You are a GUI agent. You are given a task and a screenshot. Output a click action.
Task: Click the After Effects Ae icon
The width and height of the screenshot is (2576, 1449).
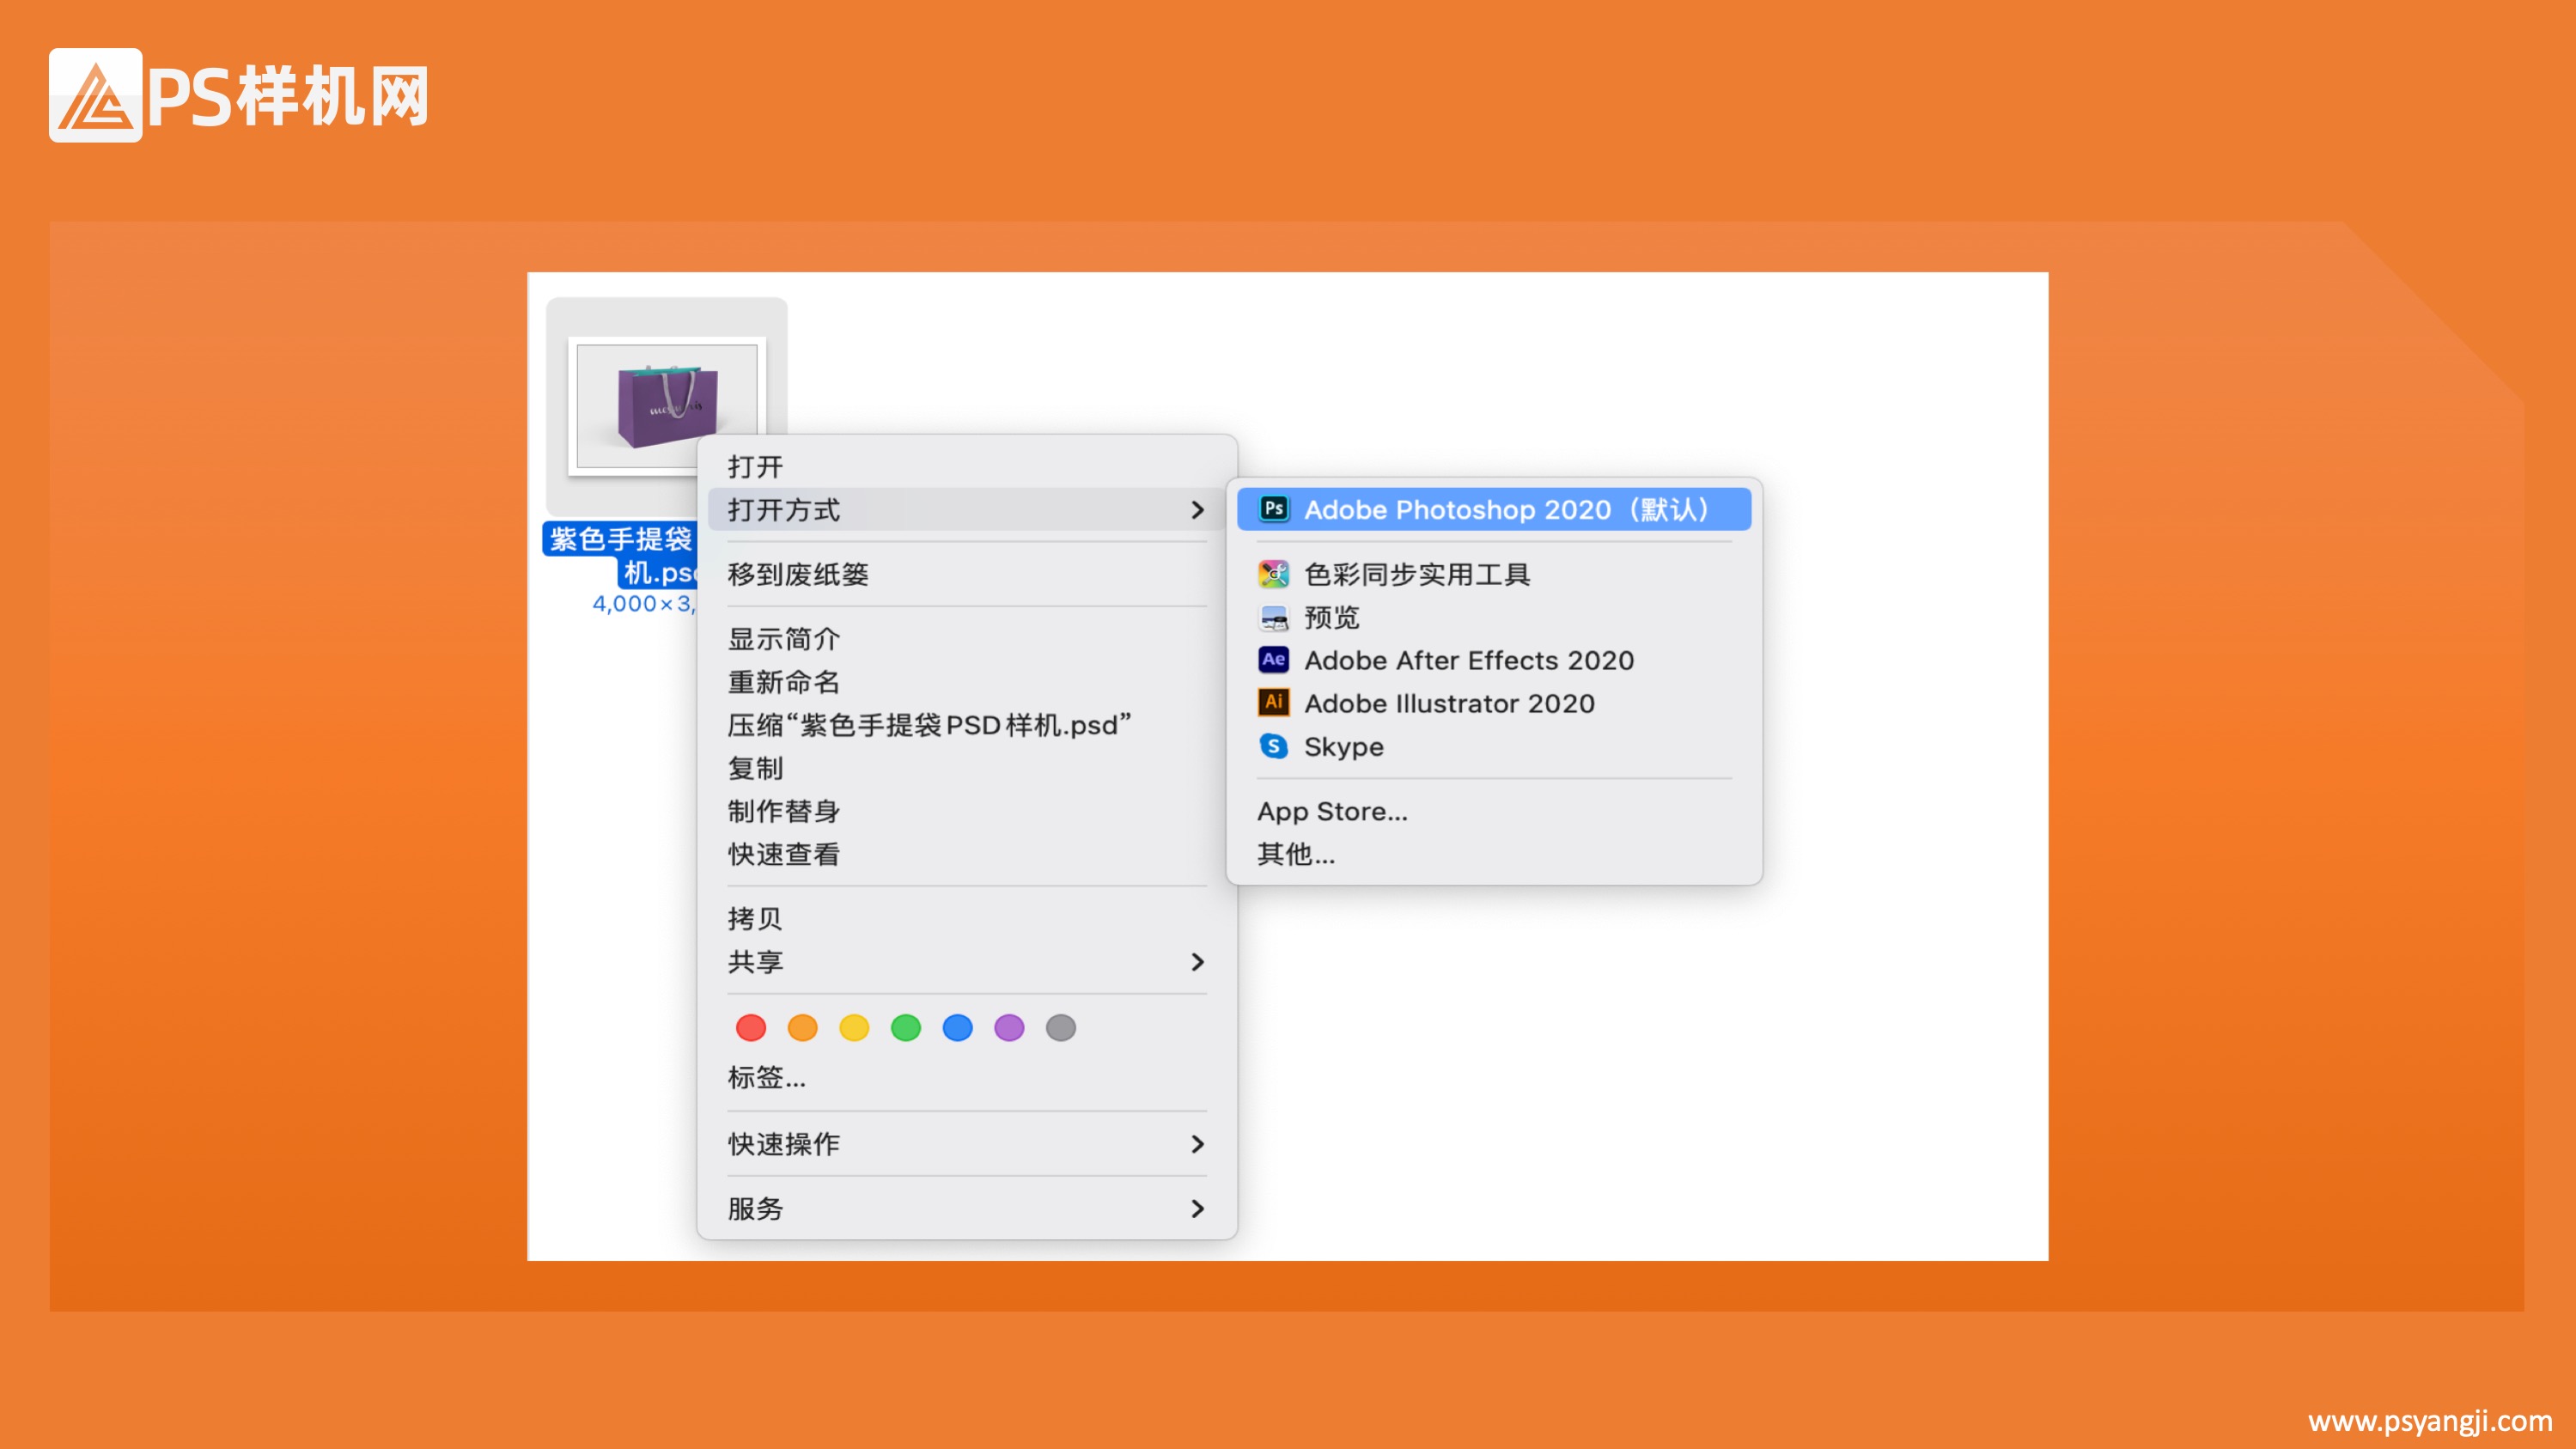pyautogui.click(x=1273, y=660)
